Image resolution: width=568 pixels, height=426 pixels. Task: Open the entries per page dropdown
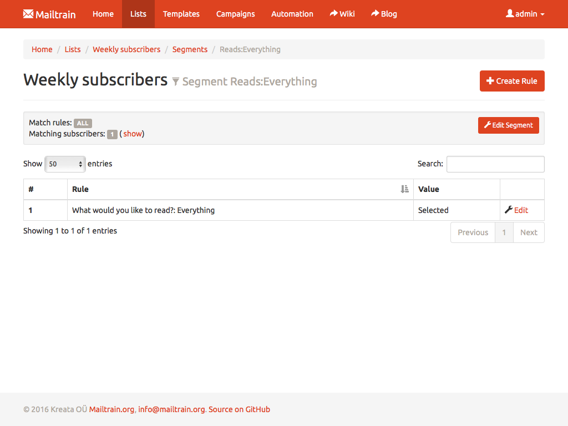[x=65, y=164]
